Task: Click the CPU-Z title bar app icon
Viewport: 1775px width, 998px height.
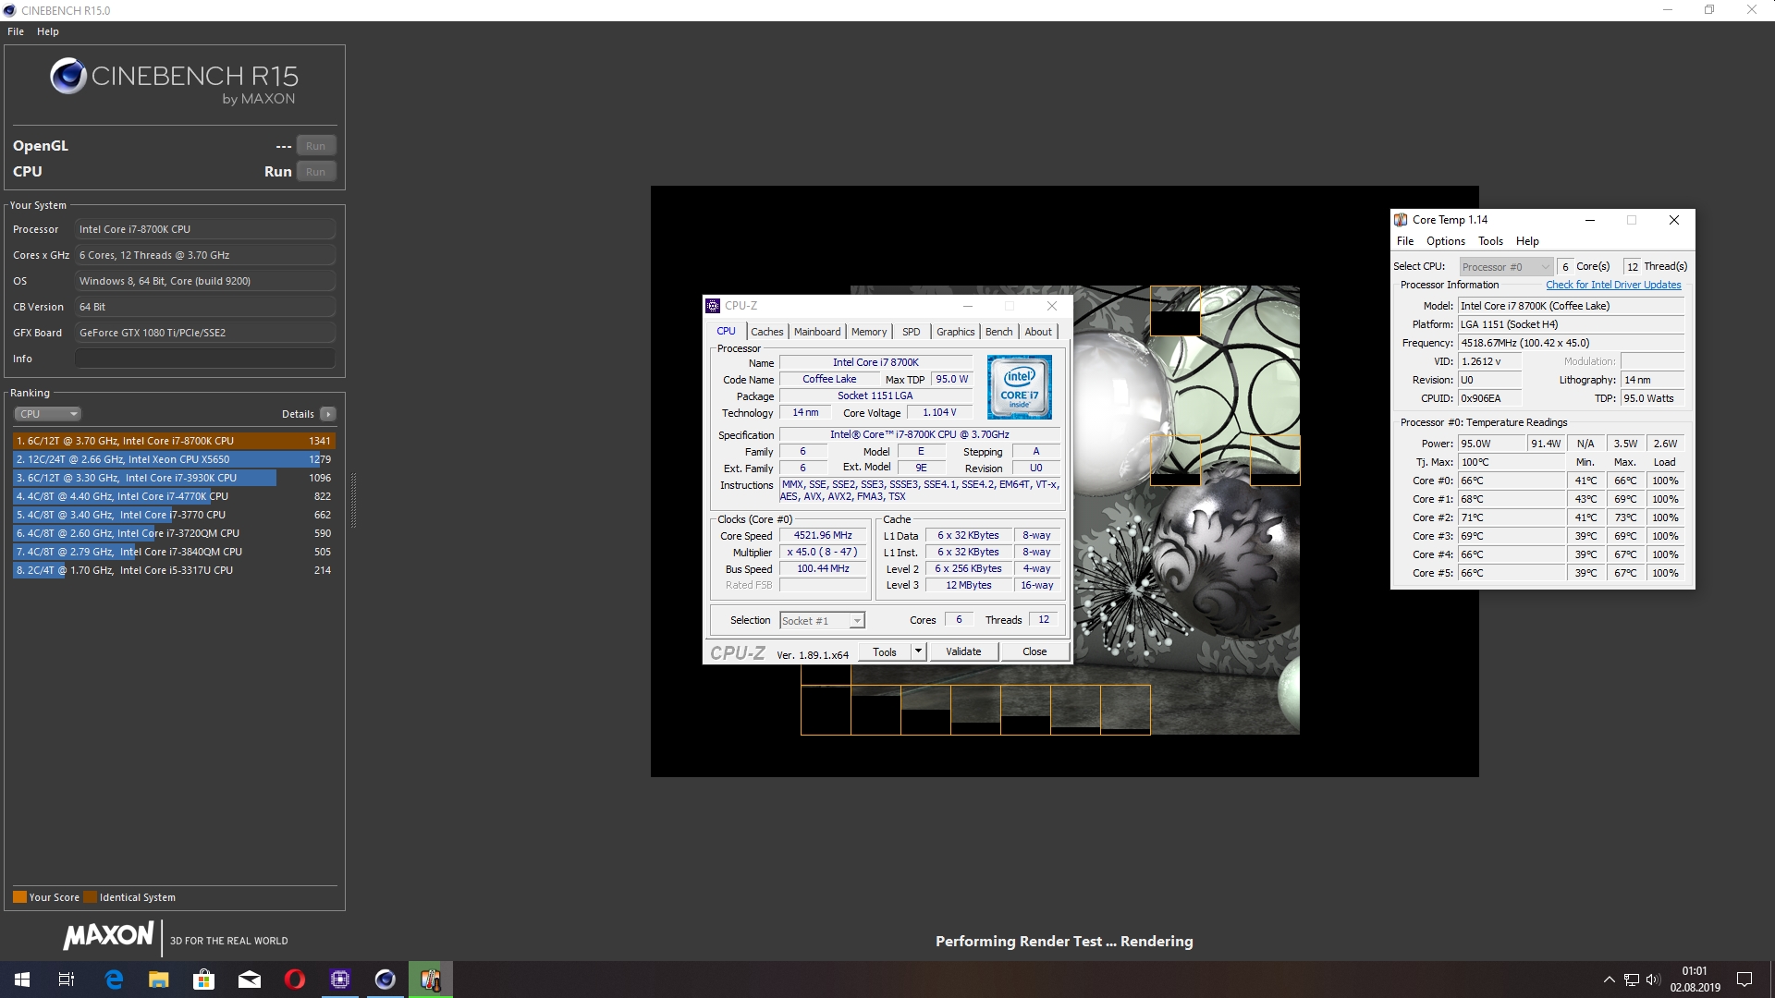Action: [713, 306]
